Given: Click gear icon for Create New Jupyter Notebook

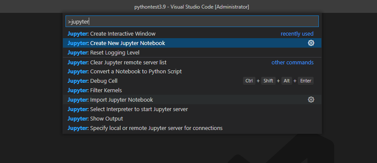Looking at the screenshot, I should point(311,43).
